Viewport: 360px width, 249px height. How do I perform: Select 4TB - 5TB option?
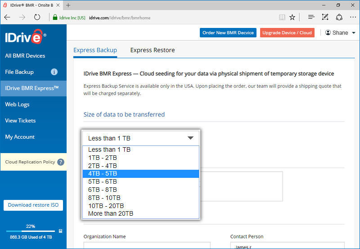pyautogui.click(x=141, y=174)
